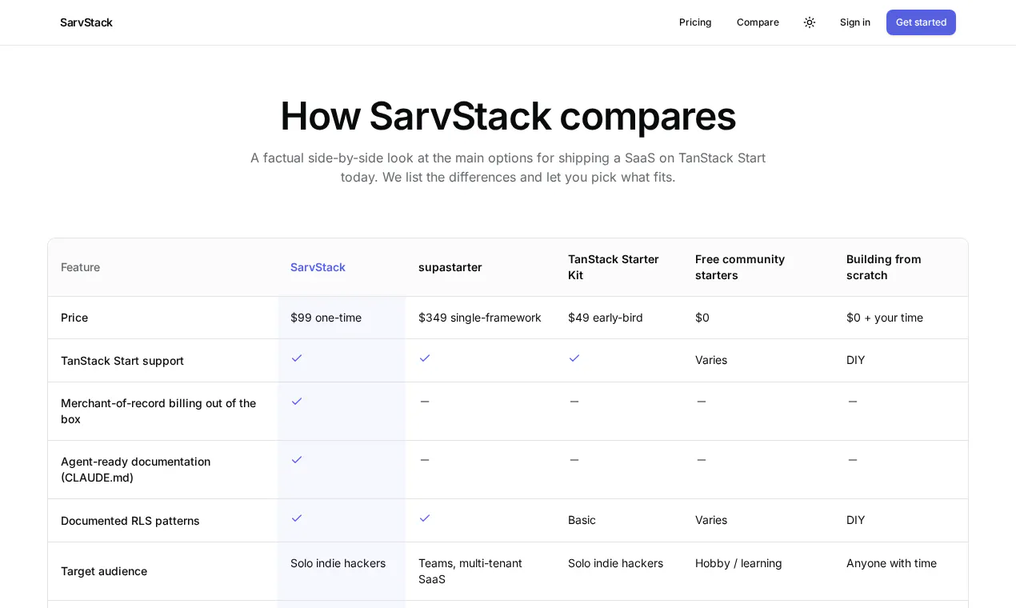Click the TanStack Starter Kit column header

pos(614,267)
